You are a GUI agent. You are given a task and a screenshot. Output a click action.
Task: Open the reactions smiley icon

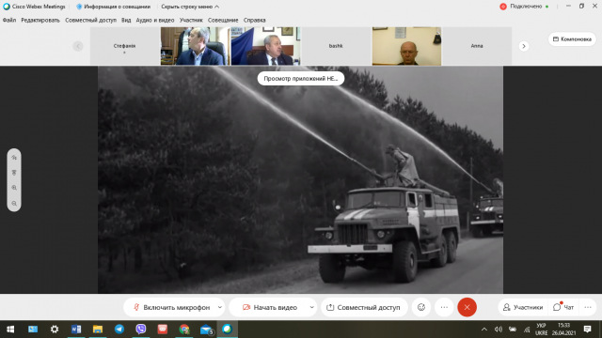(x=421, y=307)
